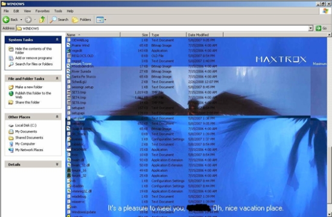Go up one folder level

[42, 20]
